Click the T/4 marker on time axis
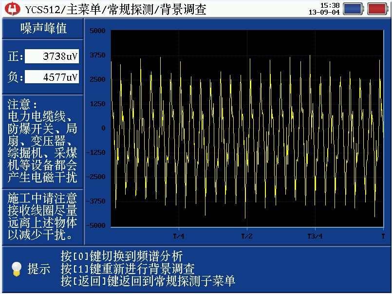 click(x=179, y=236)
